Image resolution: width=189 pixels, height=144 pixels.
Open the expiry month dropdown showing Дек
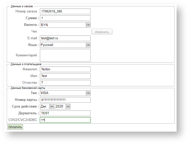point(47,107)
